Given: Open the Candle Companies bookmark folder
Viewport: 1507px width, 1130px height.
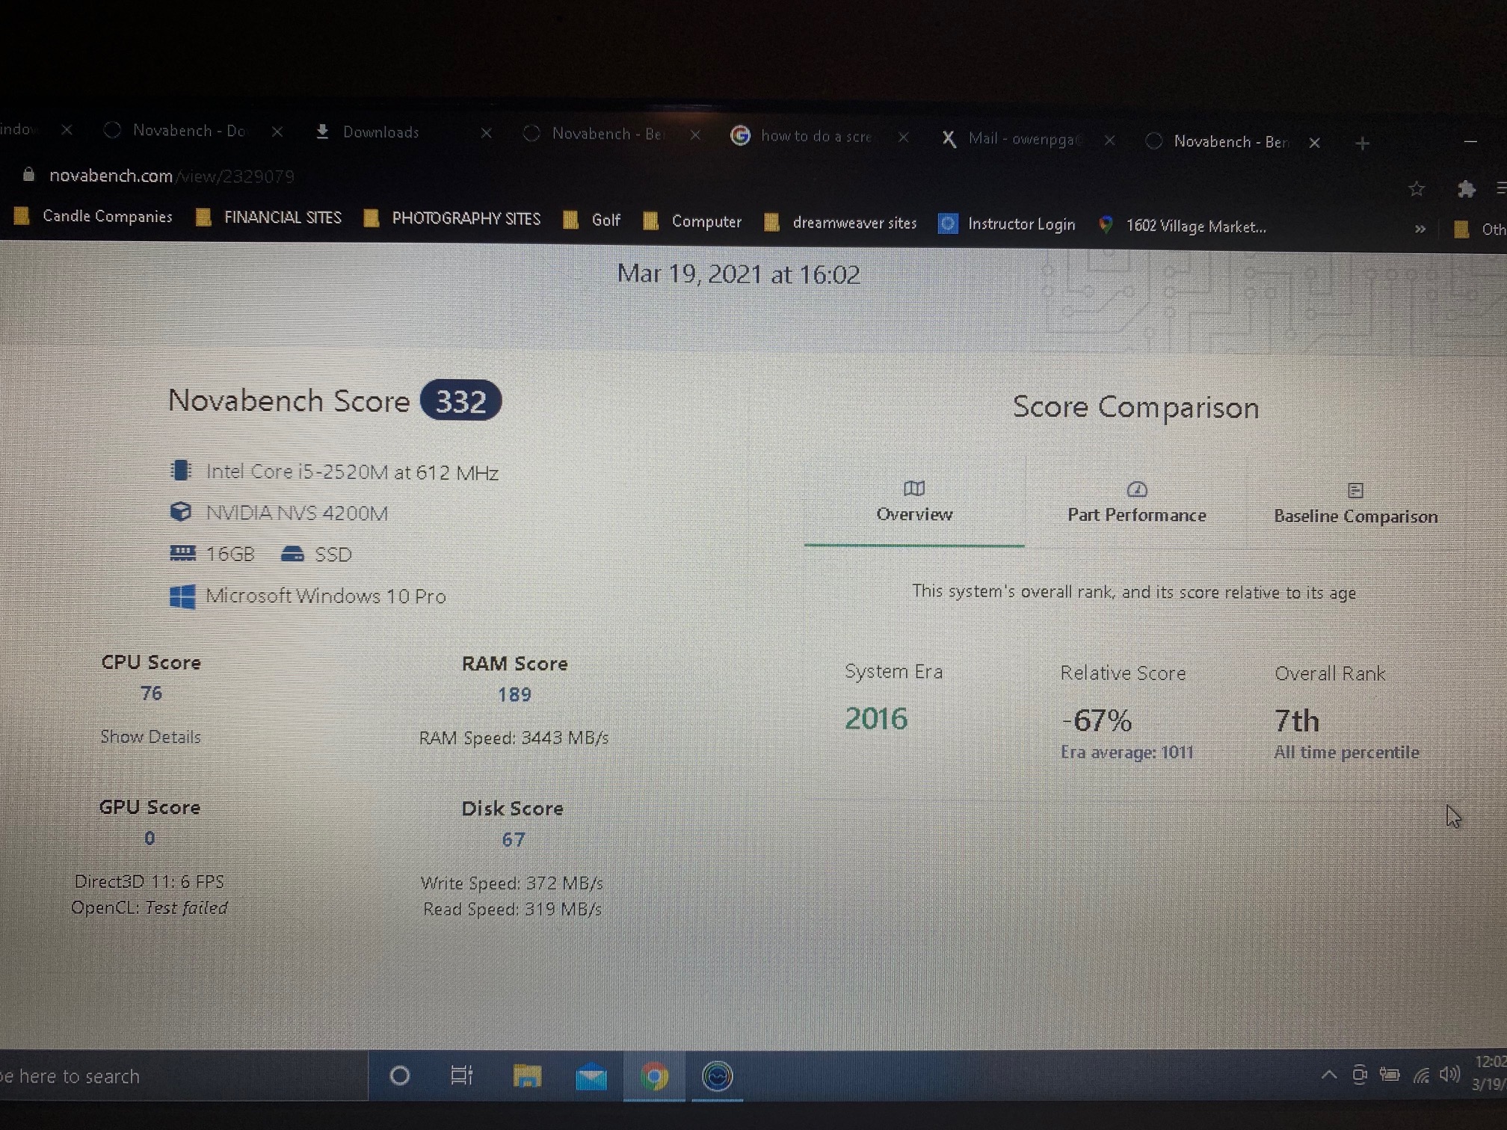Looking at the screenshot, I should 93,216.
